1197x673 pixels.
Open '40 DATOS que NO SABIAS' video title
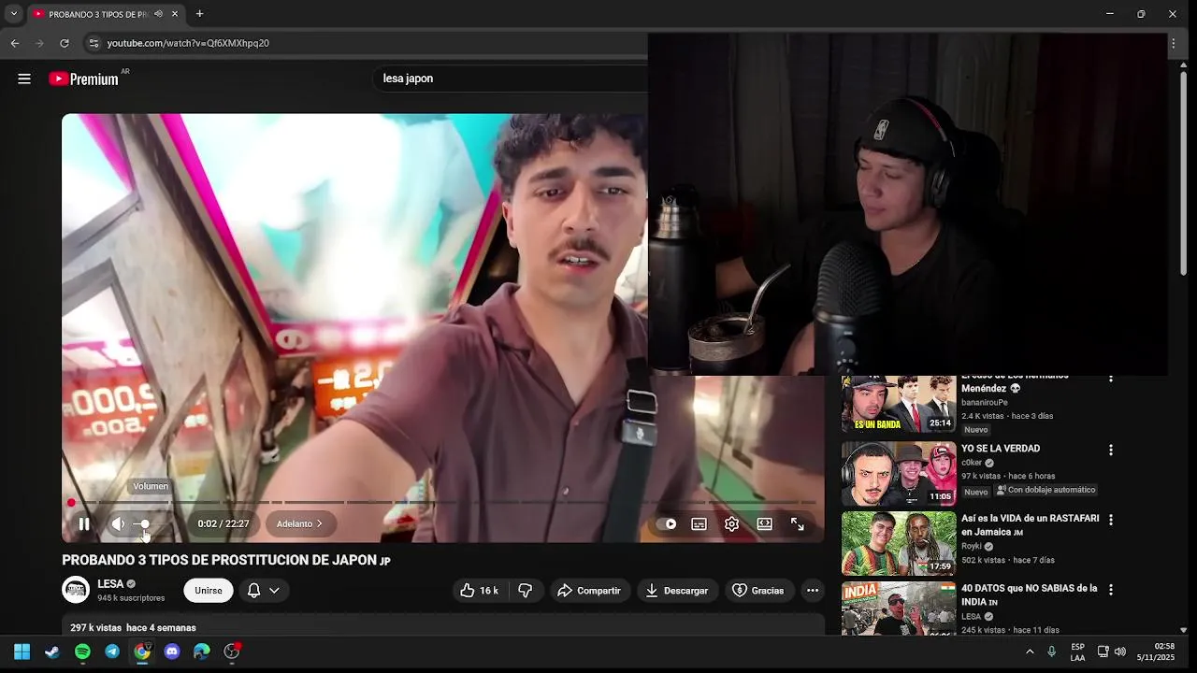click(1030, 595)
